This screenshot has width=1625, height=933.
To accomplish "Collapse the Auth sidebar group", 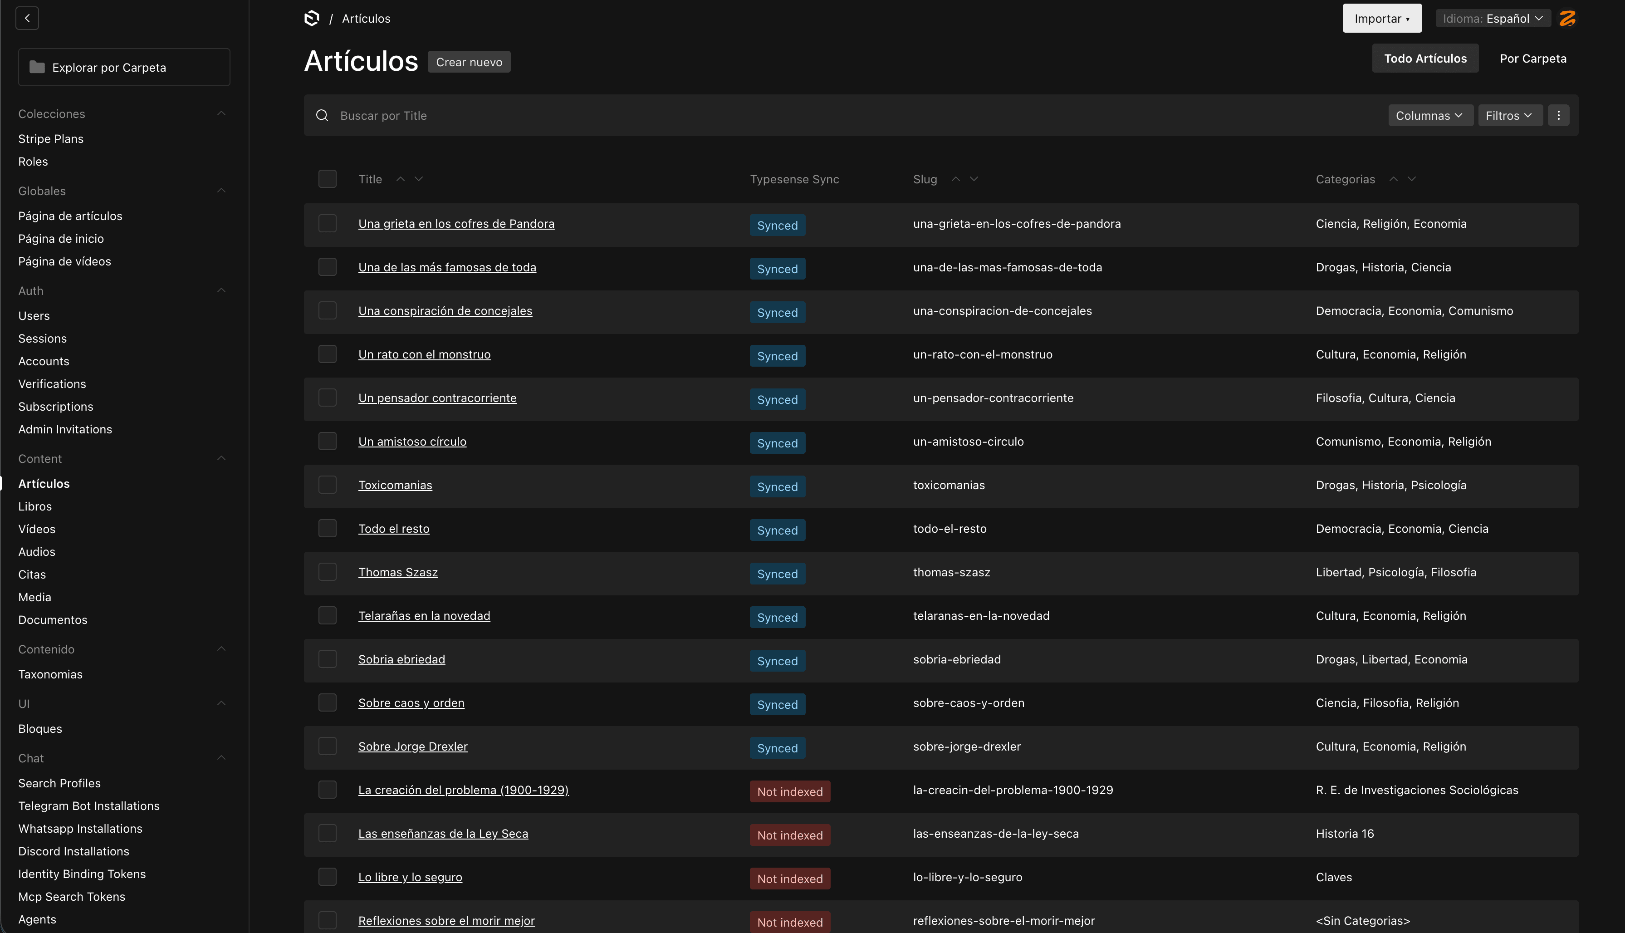I will coord(221,291).
